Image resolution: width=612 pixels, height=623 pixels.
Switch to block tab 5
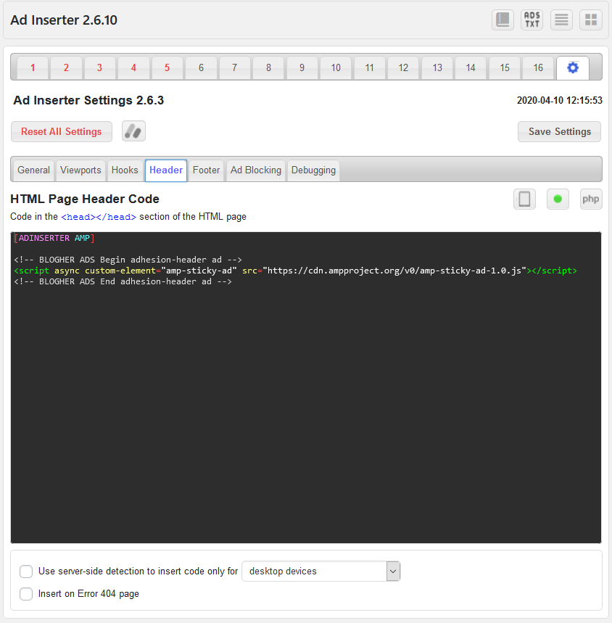coord(168,67)
